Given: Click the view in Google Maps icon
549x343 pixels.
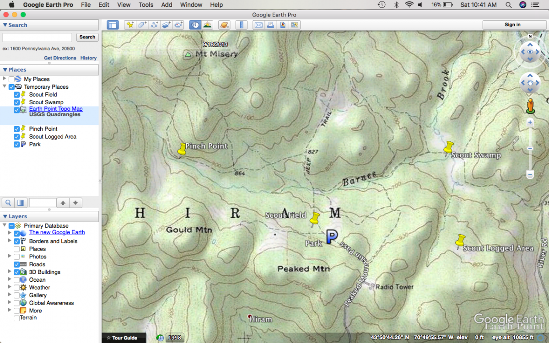Looking at the screenshot, I should 294,25.
